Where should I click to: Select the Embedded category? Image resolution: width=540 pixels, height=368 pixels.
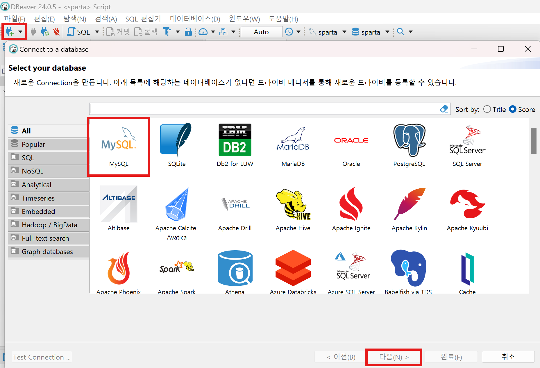click(x=48, y=211)
